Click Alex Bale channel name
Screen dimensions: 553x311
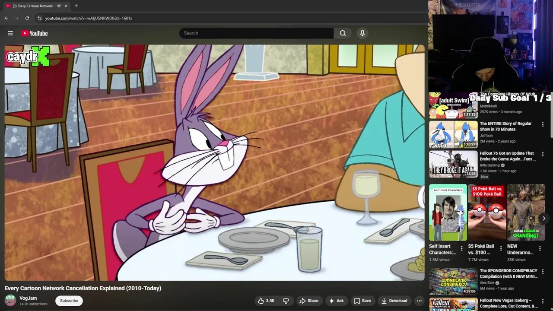click(x=487, y=283)
